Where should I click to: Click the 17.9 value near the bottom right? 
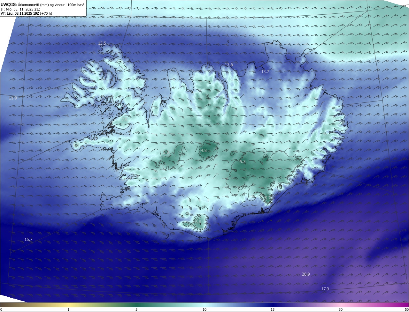(x=325, y=289)
